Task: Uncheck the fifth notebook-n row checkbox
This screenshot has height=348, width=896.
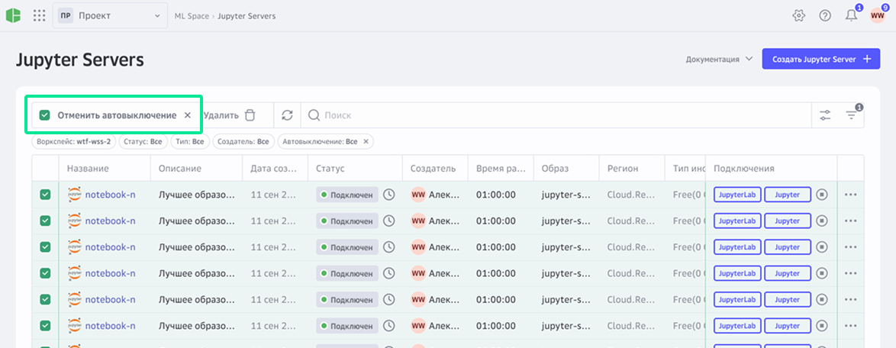Action: tap(45, 299)
